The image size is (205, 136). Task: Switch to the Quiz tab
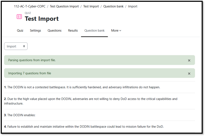coord(20,31)
